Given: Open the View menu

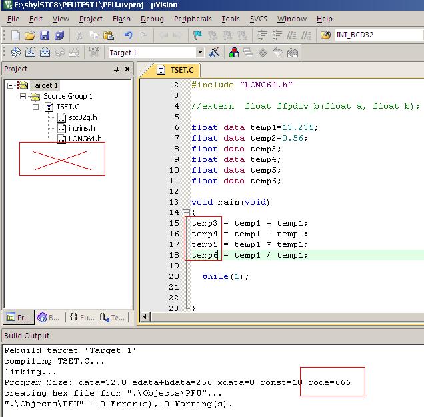Looking at the screenshot, I should click(x=61, y=19).
